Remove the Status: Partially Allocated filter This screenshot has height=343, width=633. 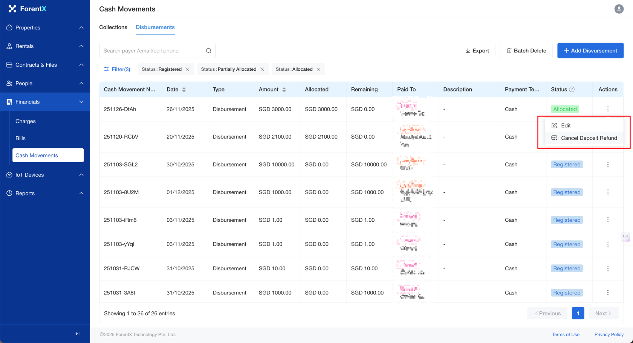262,69
